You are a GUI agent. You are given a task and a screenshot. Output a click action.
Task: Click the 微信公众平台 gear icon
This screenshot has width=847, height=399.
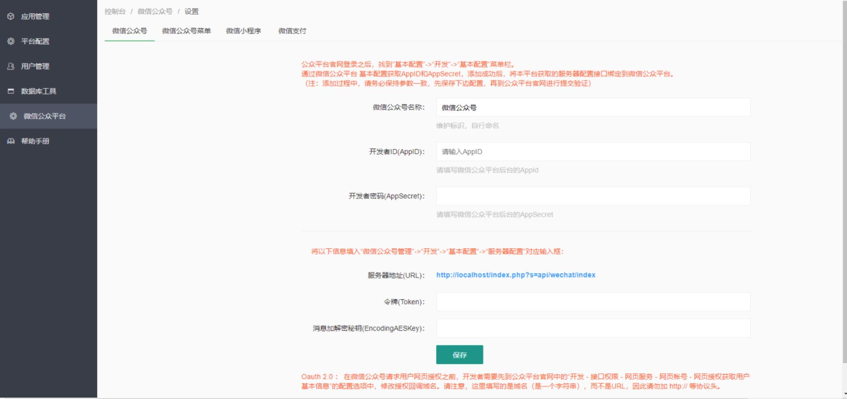pyautogui.click(x=13, y=116)
